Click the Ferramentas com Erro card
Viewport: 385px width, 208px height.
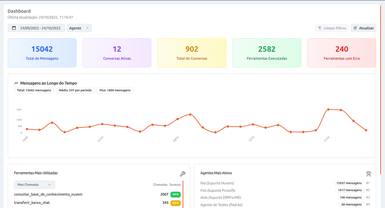(342, 53)
